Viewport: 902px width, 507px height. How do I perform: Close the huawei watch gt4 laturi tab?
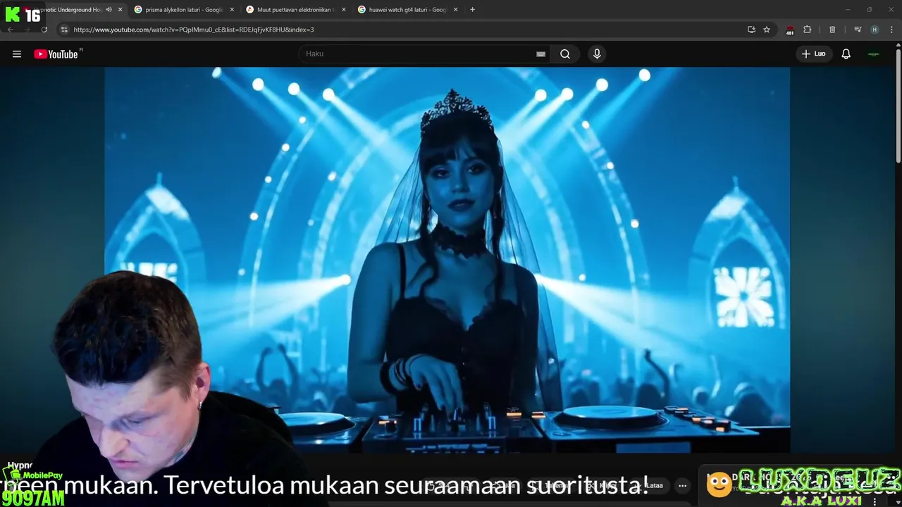tap(456, 10)
